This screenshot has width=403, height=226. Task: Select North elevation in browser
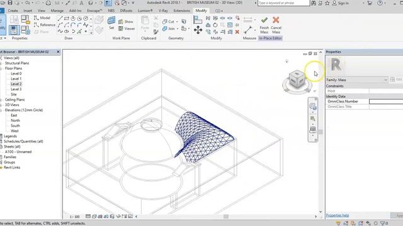(x=15, y=121)
